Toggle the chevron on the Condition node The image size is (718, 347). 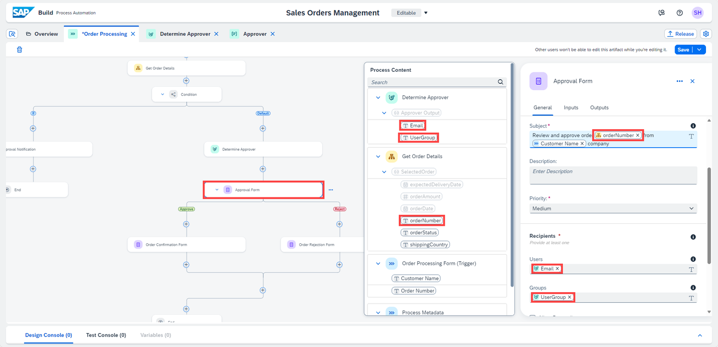pos(163,94)
